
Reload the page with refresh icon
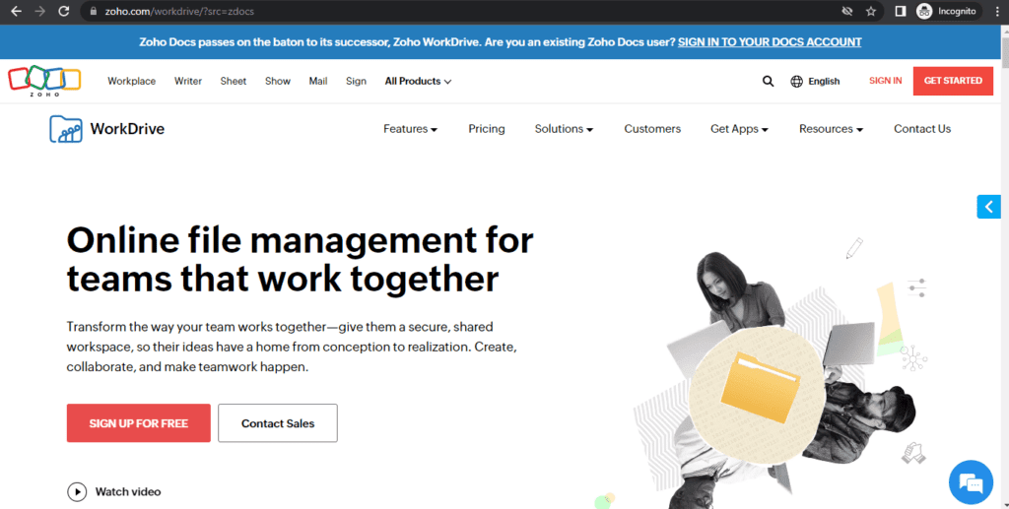(64, 11)
